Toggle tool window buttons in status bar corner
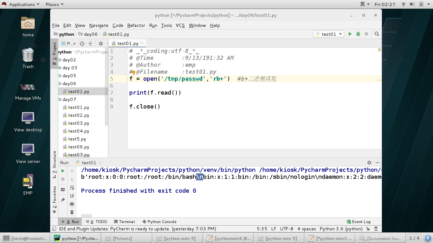Screen dimensions: 433x243 pyautogui.click(x=54, y=229)
